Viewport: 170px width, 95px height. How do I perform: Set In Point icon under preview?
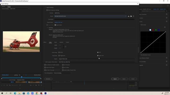(15, 75)
